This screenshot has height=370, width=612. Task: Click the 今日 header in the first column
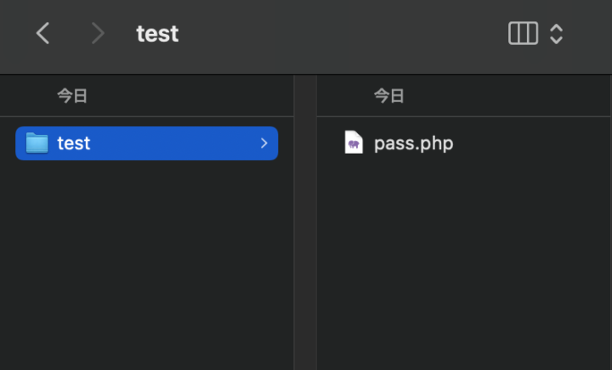coord(72,96)
